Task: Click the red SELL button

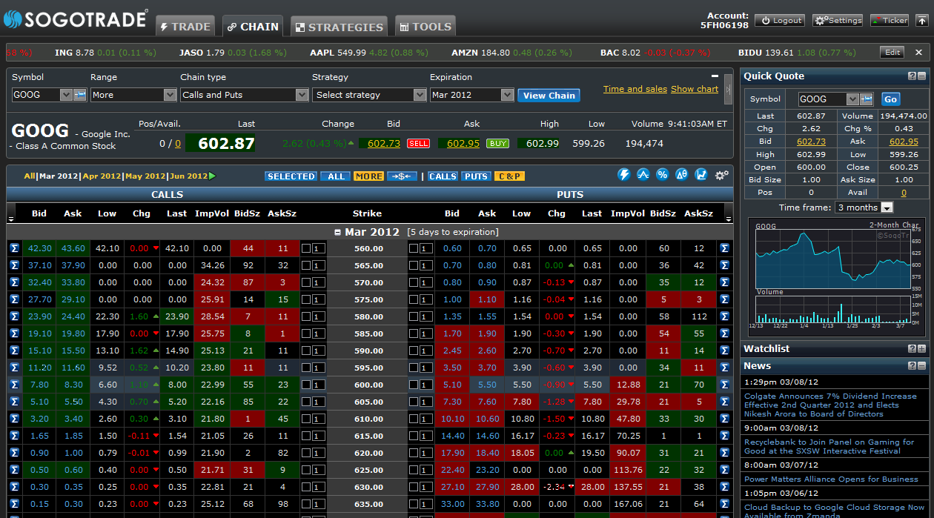Action: [418, 143]
